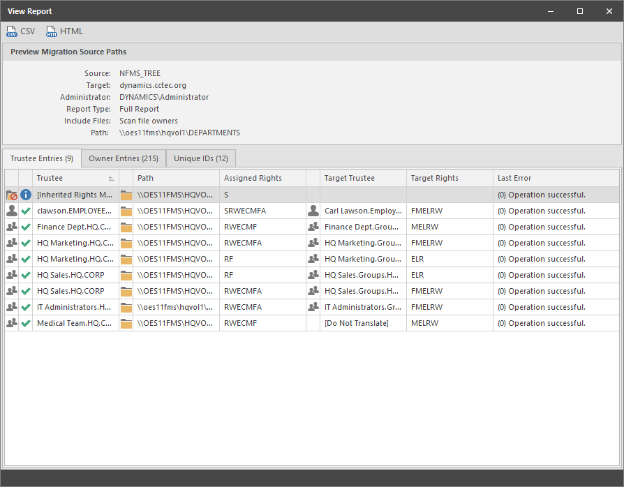624x487 pixels.
Task: Sort by the Assigned Rights column header
Action: (x=262, y=178)
